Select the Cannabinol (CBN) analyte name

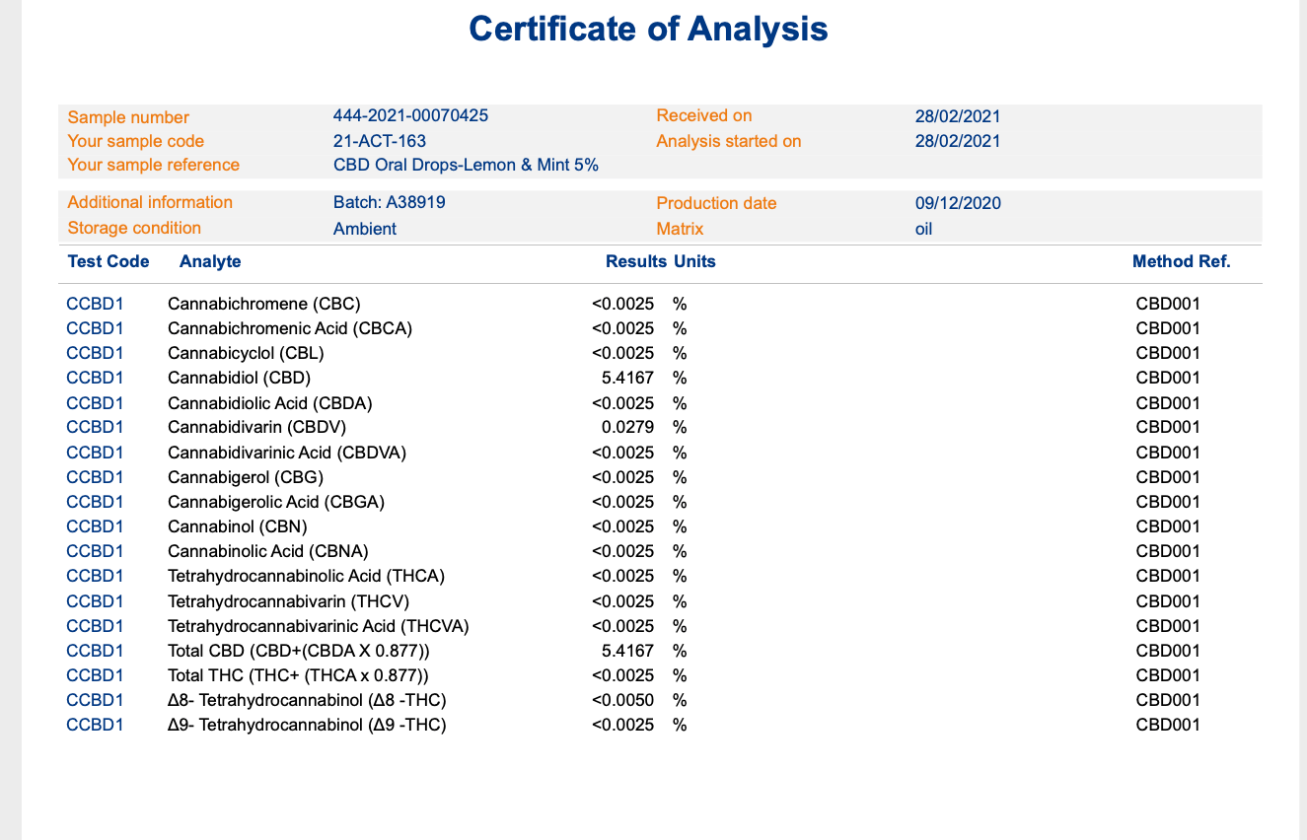point(237,526)
